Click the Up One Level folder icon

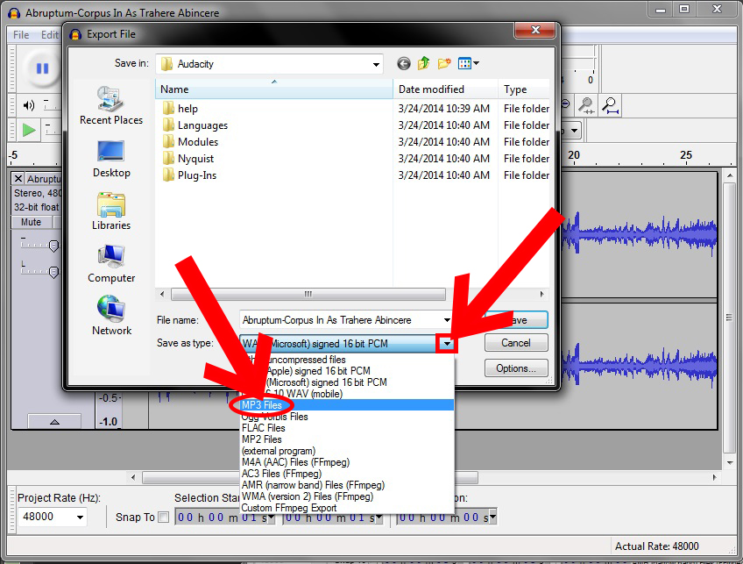(422, 63)
